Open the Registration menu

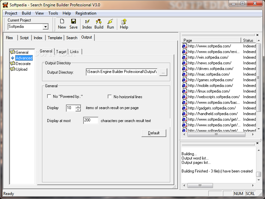[86, 13]
